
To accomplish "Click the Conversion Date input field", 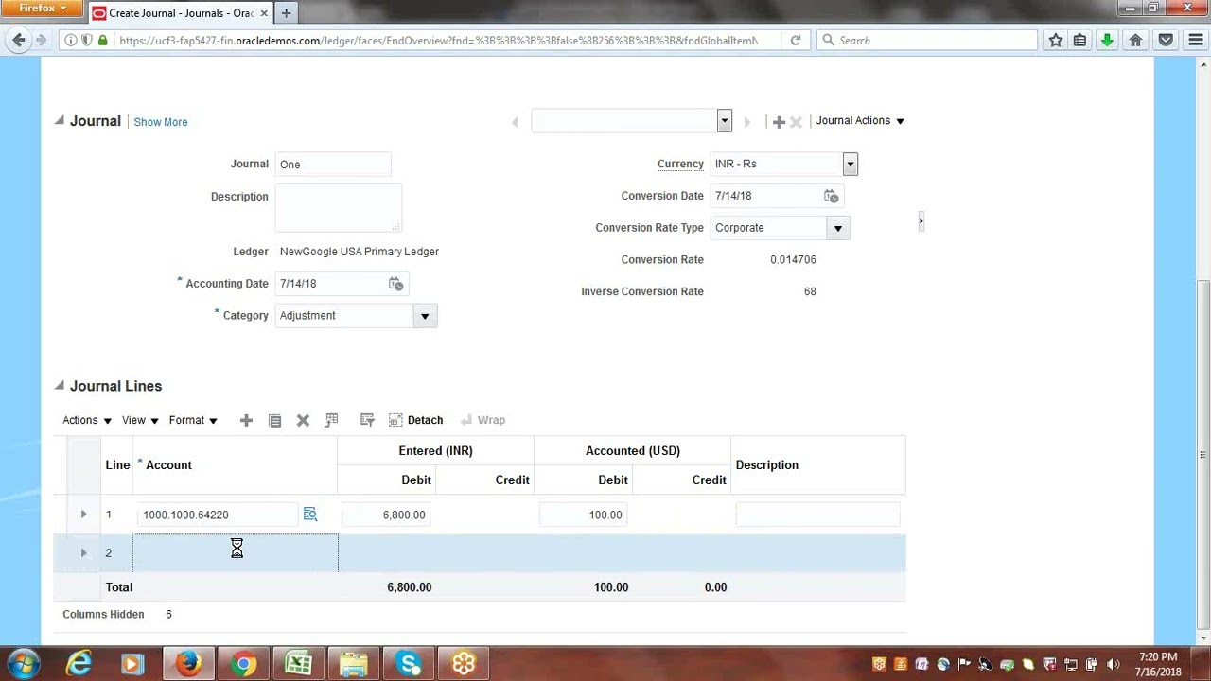I will tap(766, 196).
